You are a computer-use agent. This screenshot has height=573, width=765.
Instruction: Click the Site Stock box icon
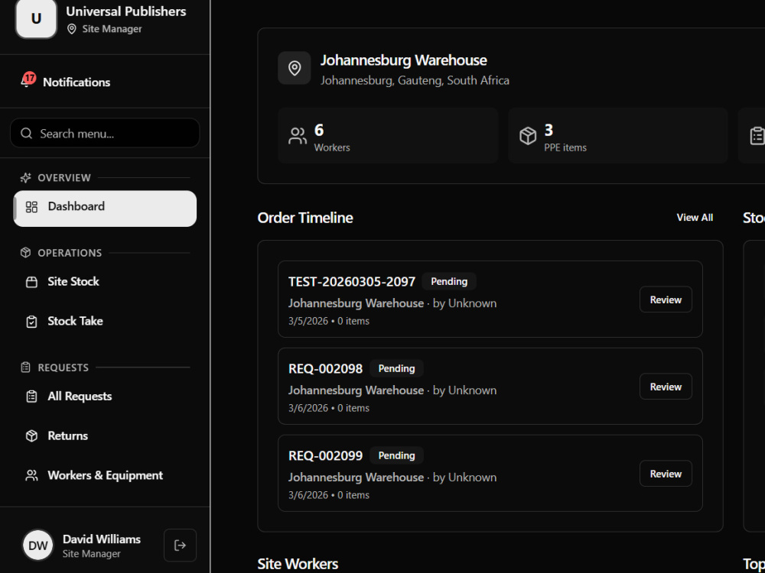pyautogui.click(x=31, y=282)
